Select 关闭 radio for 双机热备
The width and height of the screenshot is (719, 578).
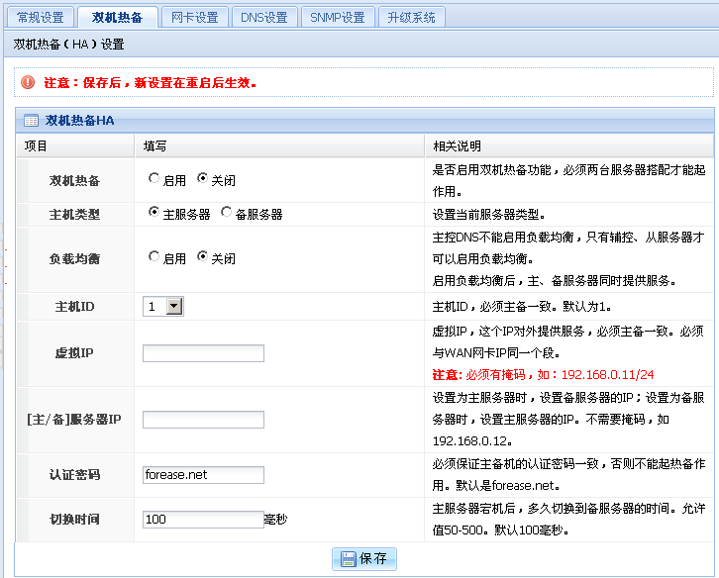pos(202,179)
